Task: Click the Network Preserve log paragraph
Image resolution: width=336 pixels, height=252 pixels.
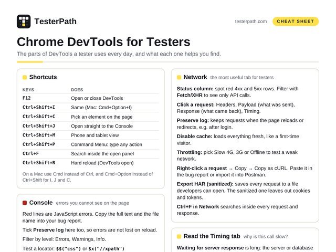Action: pyautogui.click(x=240, y=124)
